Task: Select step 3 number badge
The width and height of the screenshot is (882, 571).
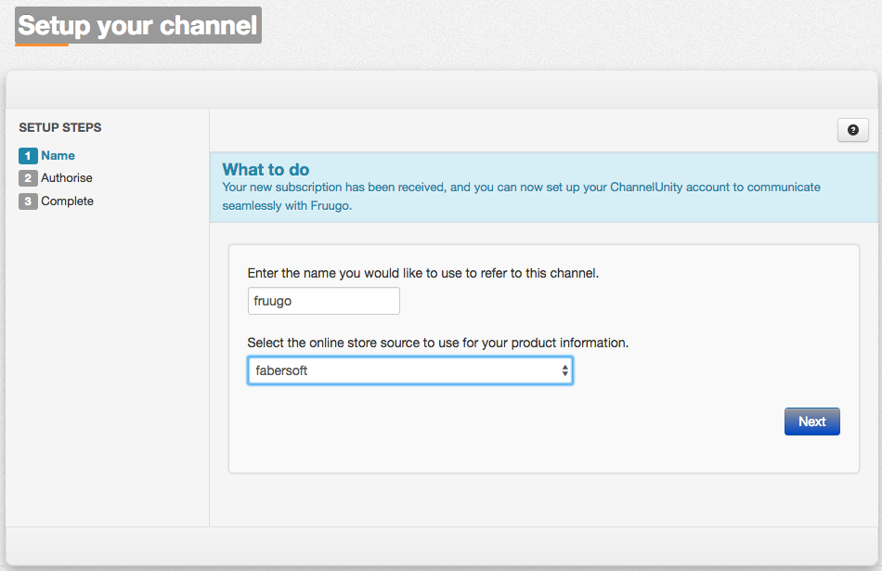Action: pos(28,201)
